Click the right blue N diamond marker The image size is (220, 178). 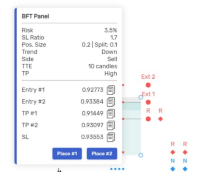point(185,169)
